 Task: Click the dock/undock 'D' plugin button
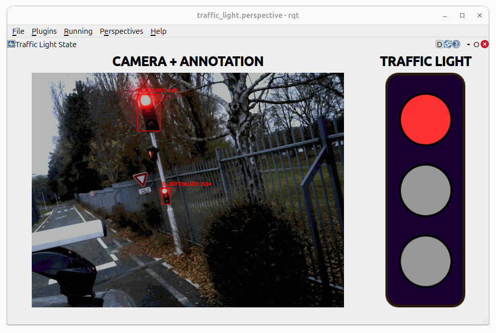tap(439, 45)
